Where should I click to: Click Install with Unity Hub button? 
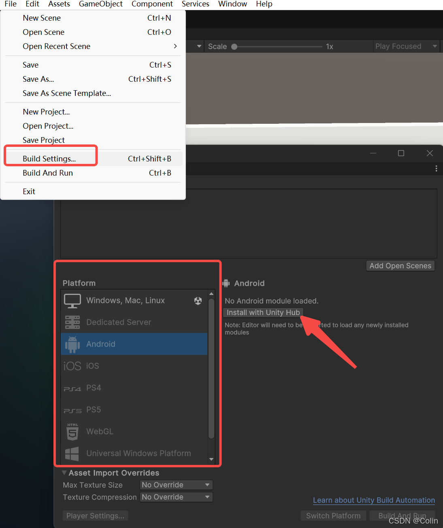click(263, 312)
